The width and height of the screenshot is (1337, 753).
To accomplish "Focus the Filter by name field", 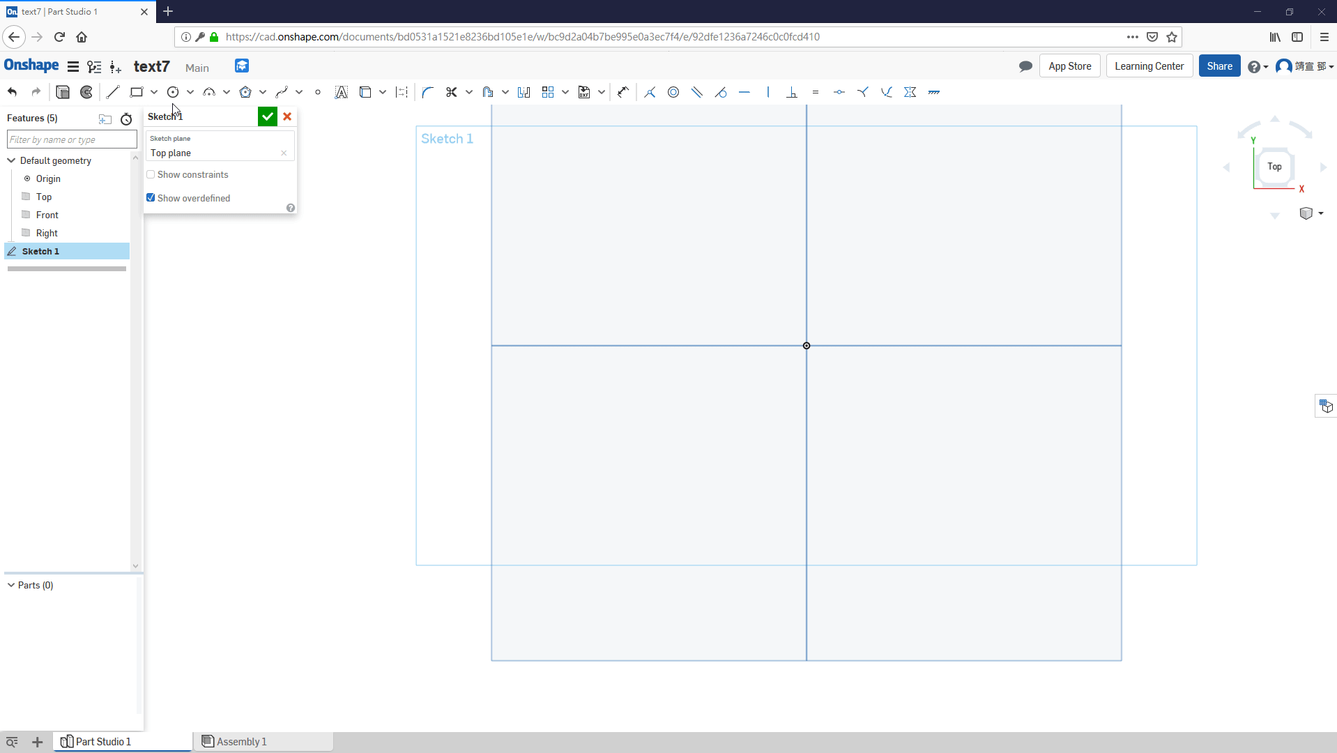I will 72,139.
